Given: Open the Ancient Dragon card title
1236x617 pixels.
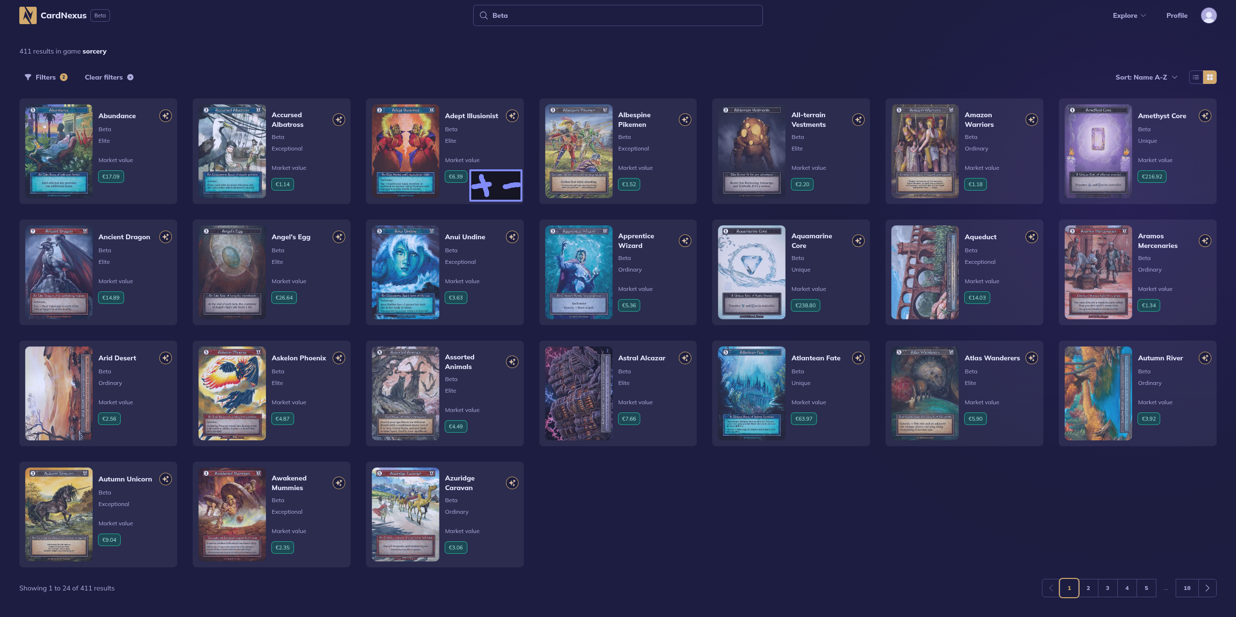Looking at the screenshot, I should pos(124,237).
